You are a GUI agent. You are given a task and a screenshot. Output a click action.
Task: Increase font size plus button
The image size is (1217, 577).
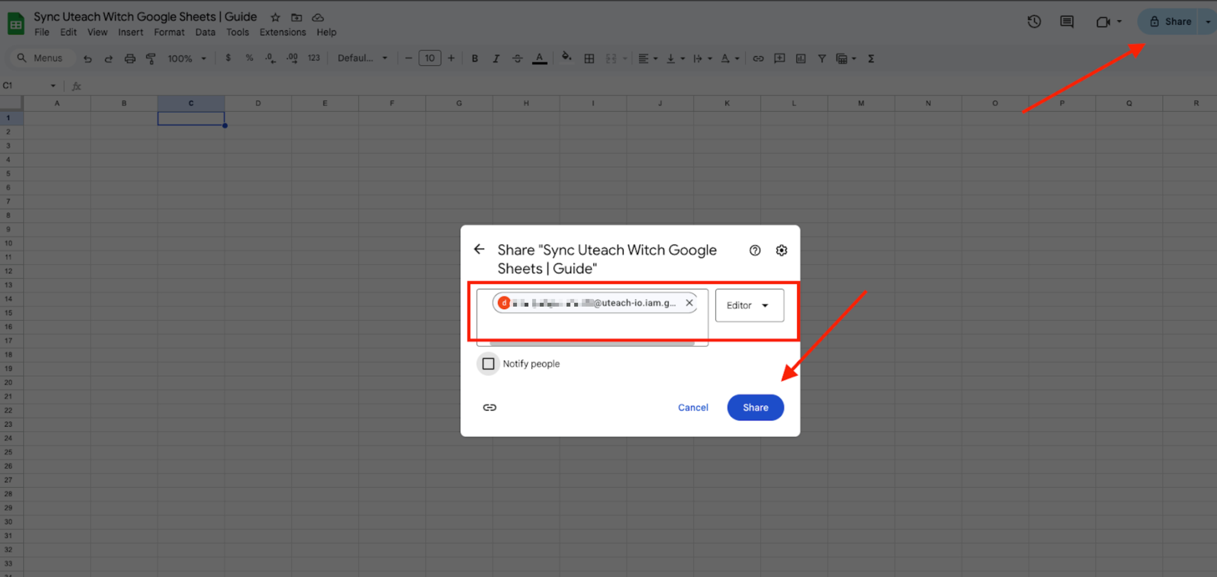[451, 58]
